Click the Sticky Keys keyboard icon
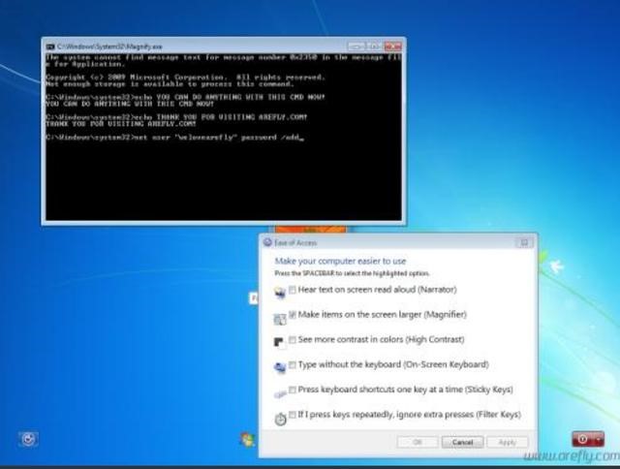The height and width of the screenshot is (469, 620). 280,391
